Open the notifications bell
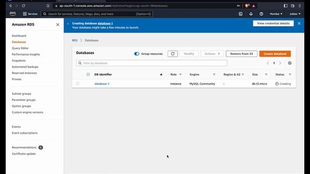Image resolution: width=310 pixels, height=174 pixels. (251, 14)
